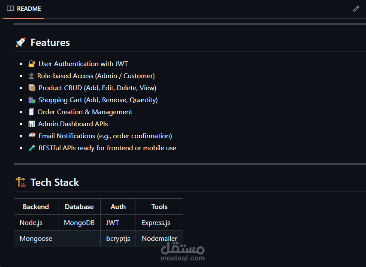Image resolution: width=366 pixels, height=267 pixels.
Task: Click the package emoji beside Product CRUD
Action: click(x=32, y=88)
